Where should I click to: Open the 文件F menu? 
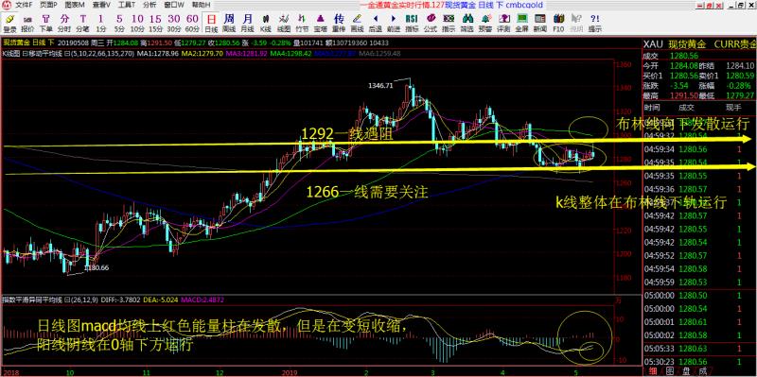point(25,5)
